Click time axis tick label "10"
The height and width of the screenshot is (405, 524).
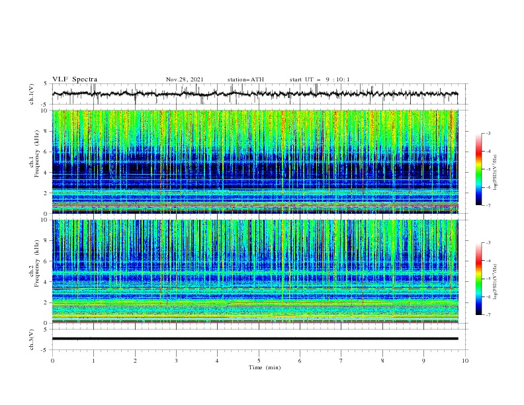point(465,361)
